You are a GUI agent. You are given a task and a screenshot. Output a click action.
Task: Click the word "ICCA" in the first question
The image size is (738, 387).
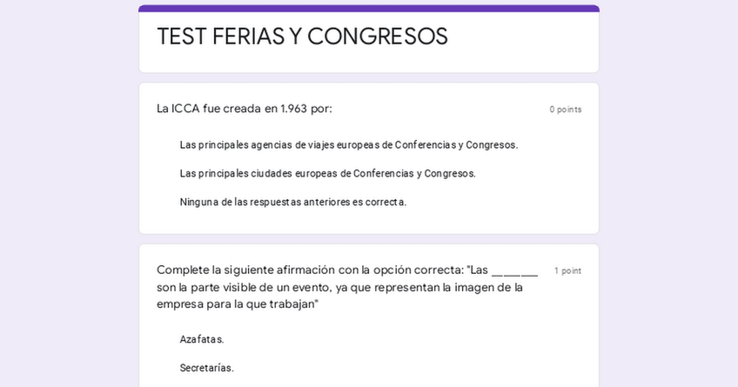[185, 109]
